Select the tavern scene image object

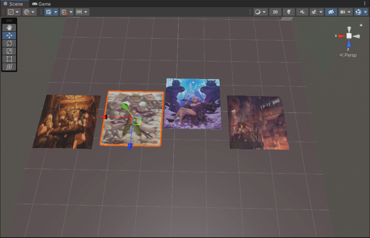pos(67,122)
